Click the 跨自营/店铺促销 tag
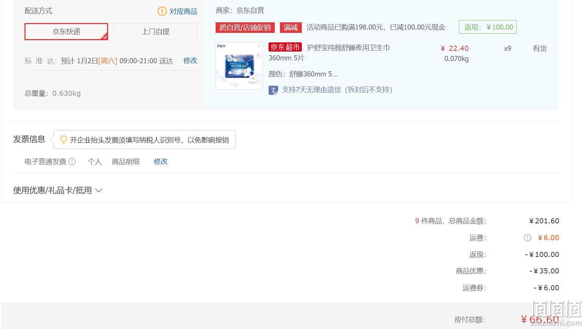 (245, 27)
